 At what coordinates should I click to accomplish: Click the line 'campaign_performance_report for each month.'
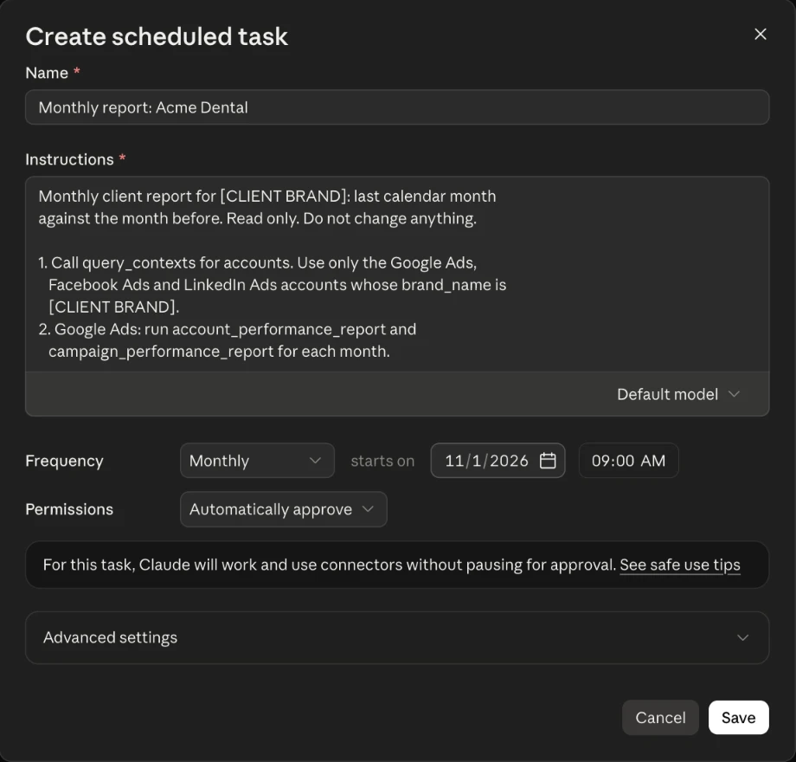pos(219,351)
